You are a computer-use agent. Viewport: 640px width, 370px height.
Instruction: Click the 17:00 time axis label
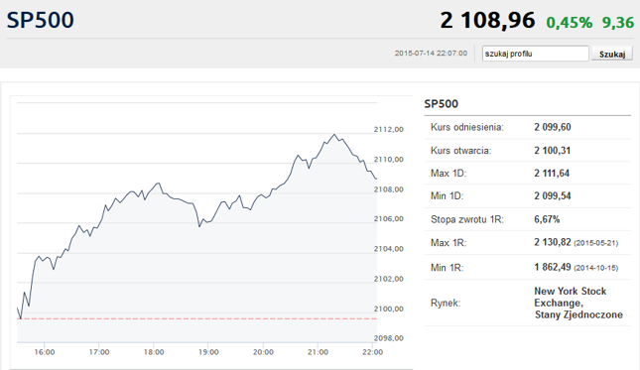coord(99,352)
